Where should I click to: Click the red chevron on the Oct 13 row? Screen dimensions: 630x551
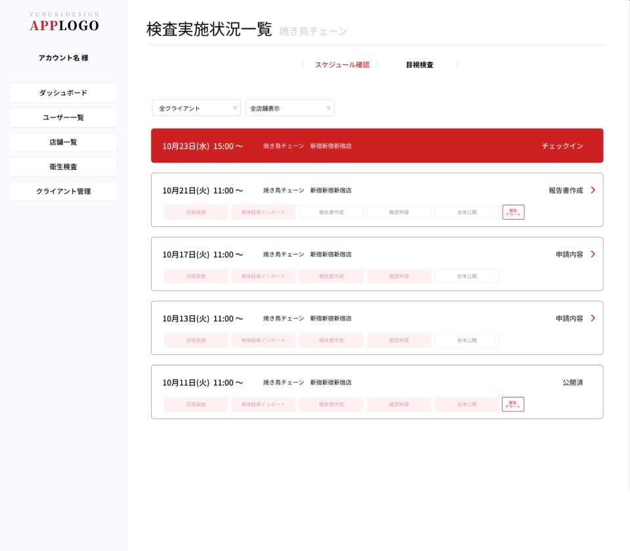[593, 318]
